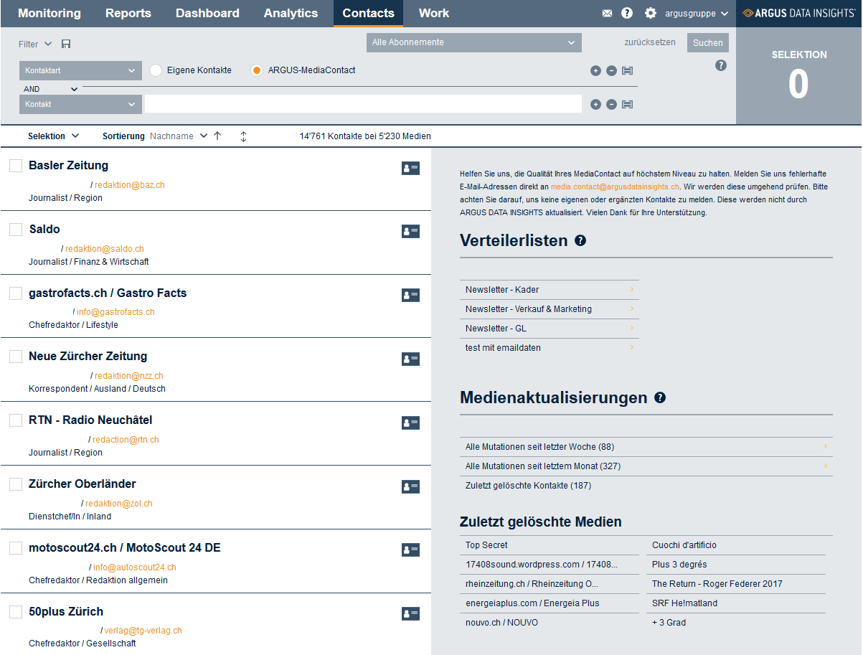
Task: Open contact card icon for Basler Zeitung
Action: click(410, 168)
